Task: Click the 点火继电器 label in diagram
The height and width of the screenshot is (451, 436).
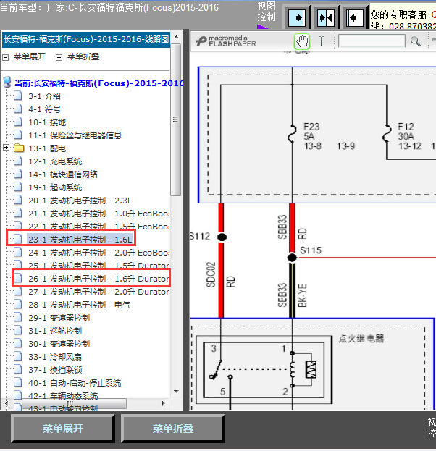Action: 361,339
